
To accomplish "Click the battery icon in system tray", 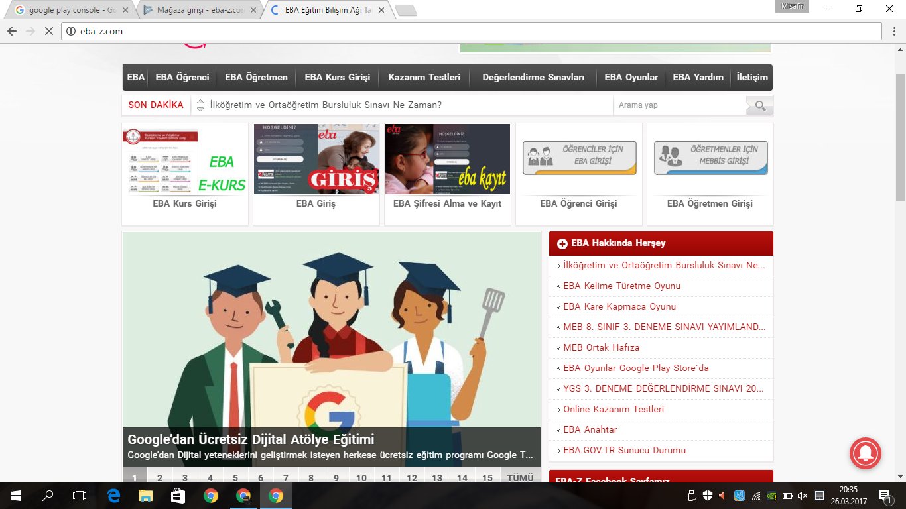I will click(787, 496).
